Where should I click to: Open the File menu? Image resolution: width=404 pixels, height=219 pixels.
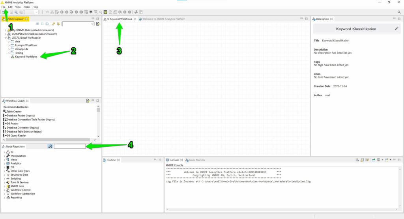[x=3, y=7]
